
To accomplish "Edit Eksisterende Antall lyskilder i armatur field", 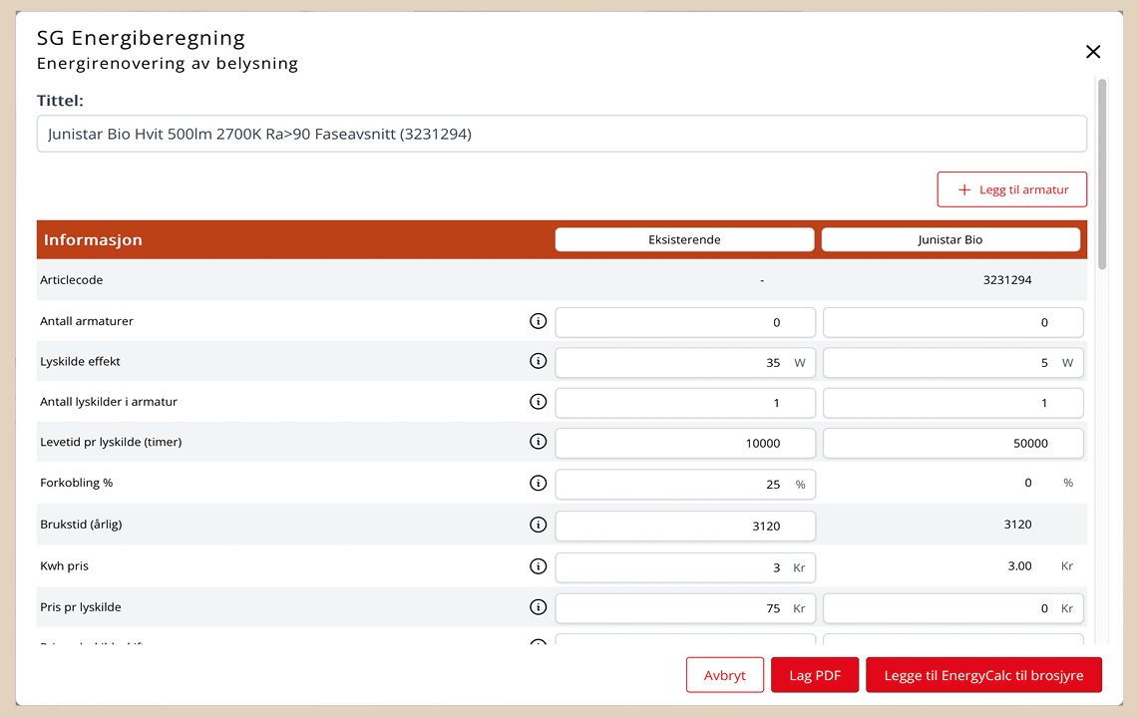I will coord(685,403).
